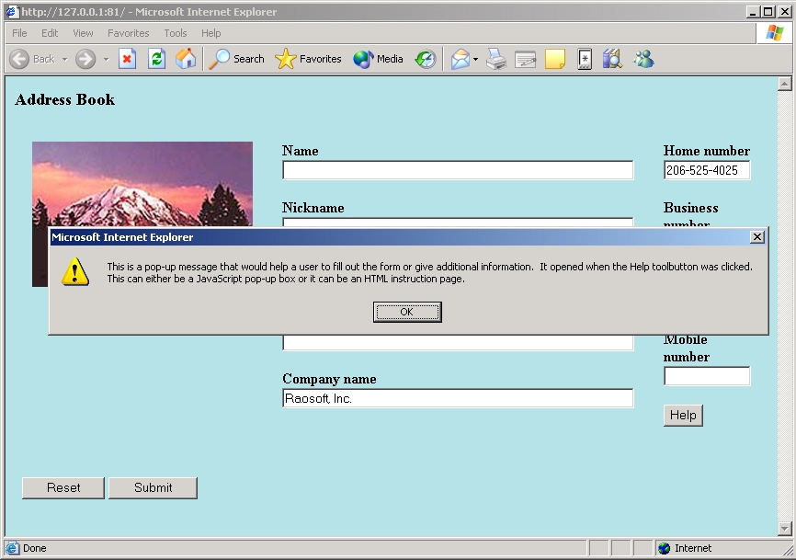Open the Favorites menu
Screen dimensions: 796x560
(129, 33)
